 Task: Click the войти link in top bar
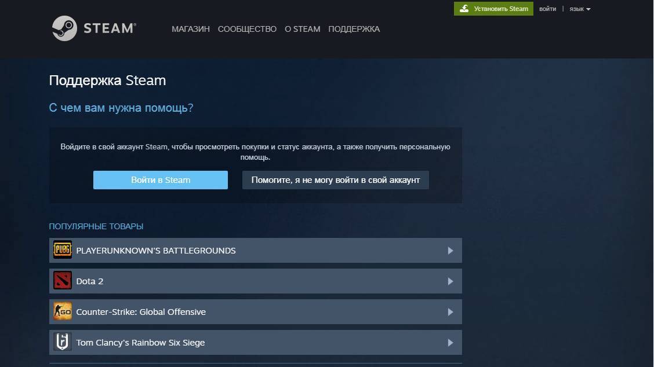(x=547, y=9)
